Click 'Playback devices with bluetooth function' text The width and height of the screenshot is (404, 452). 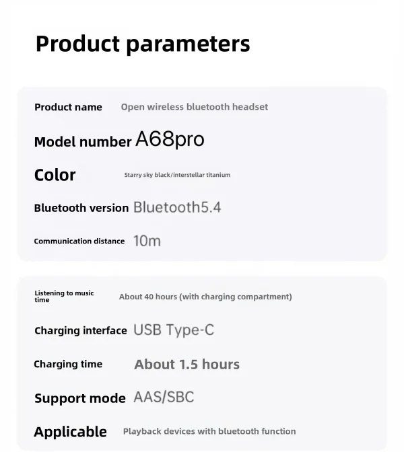209,431
